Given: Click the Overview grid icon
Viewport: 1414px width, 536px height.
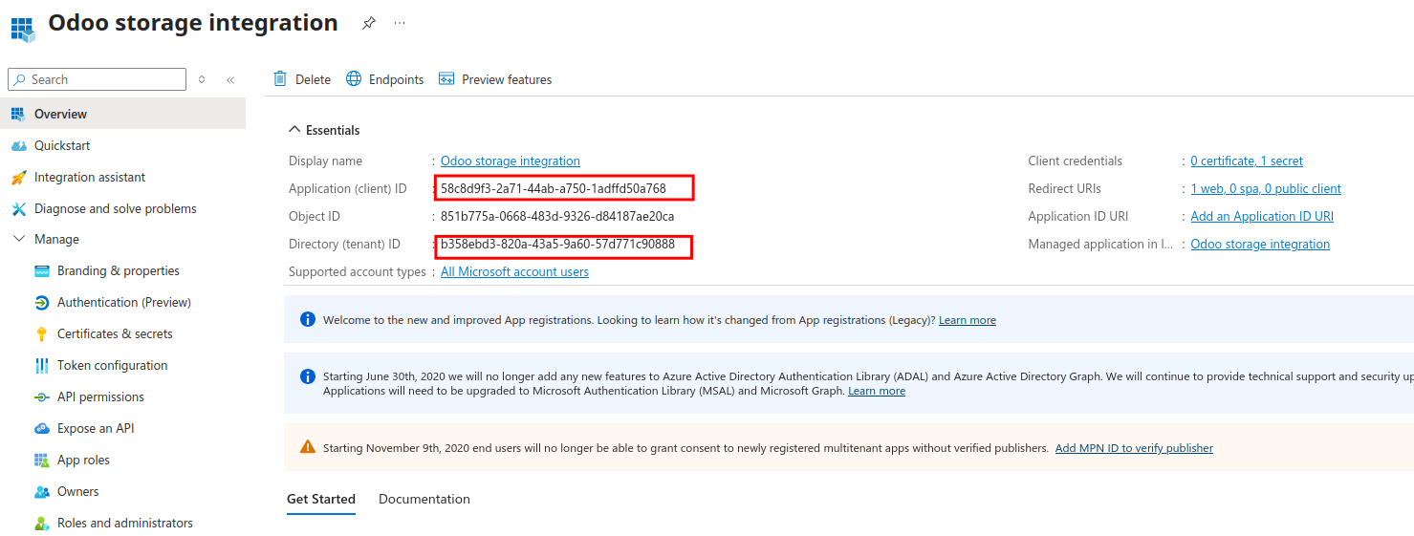Looking at the screenshot, I should 17,114.
